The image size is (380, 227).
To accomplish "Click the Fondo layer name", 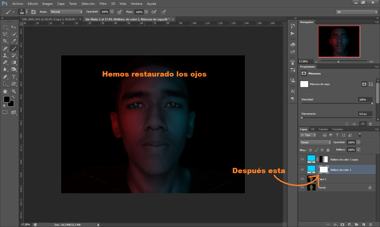I will (x=322, y=187).
